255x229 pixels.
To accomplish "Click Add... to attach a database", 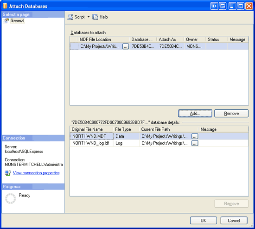I will coord(195,114).
